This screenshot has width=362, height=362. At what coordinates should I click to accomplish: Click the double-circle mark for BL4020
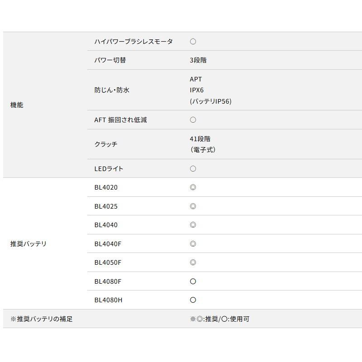(193, 187)
